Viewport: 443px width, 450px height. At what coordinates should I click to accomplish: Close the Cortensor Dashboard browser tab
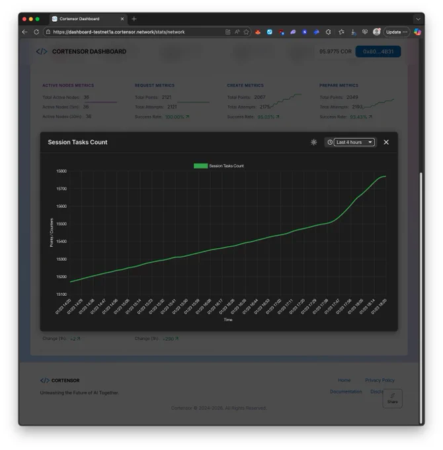click(x=122, y=19)
